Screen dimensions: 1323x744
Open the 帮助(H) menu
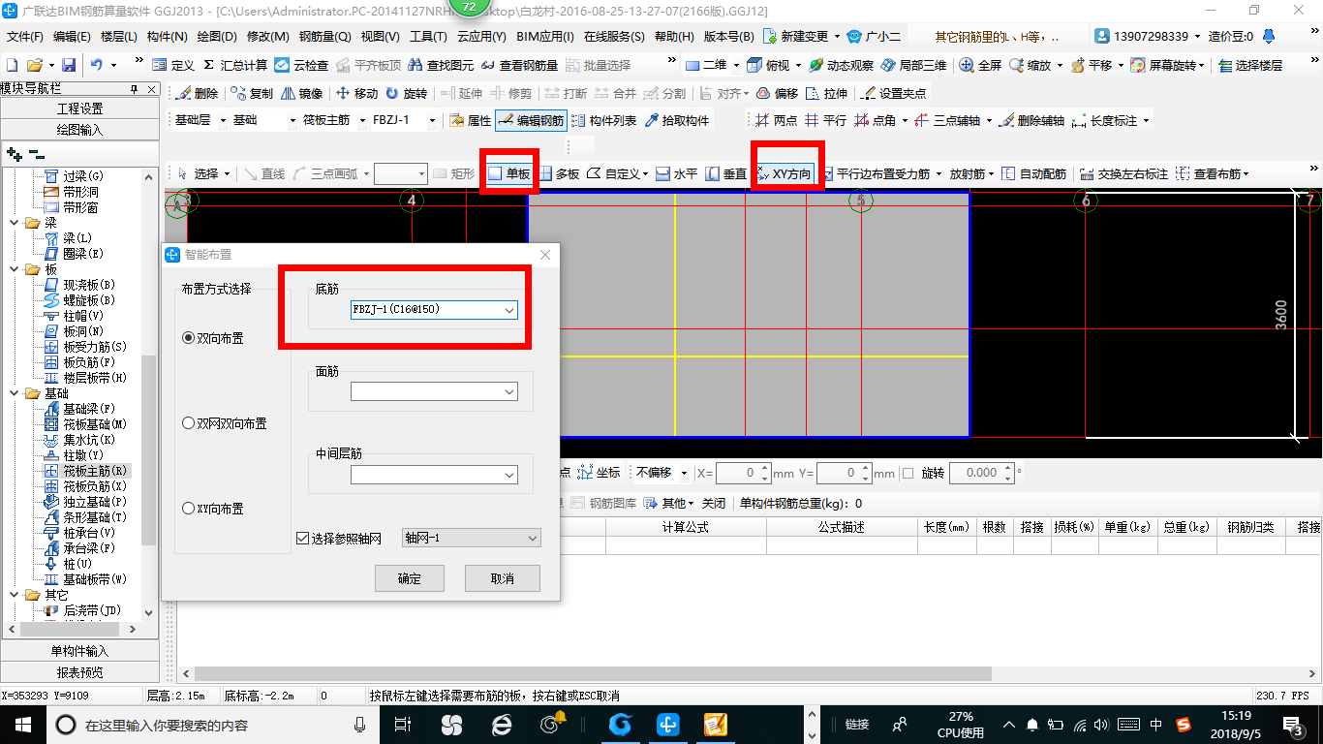(674, 37)
